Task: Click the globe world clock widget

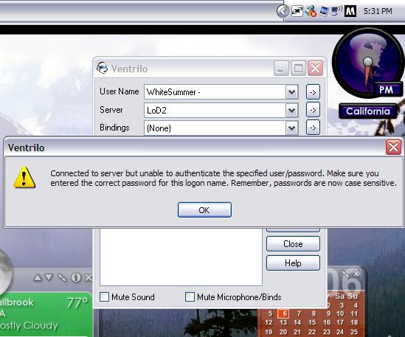Action: click(368, 63)
